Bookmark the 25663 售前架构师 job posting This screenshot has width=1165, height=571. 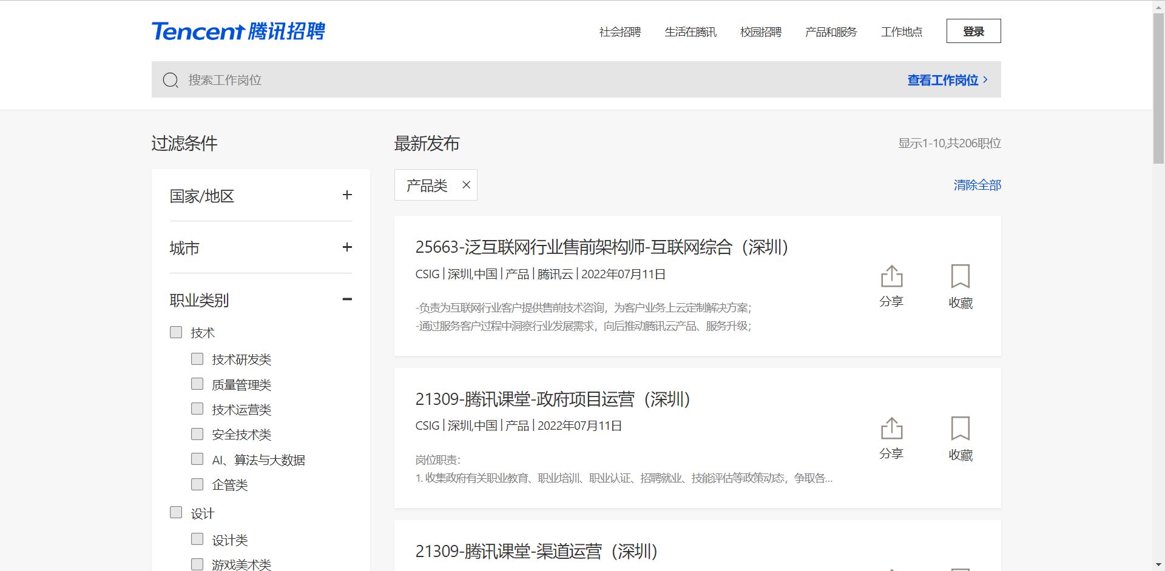tap(961, 287)
